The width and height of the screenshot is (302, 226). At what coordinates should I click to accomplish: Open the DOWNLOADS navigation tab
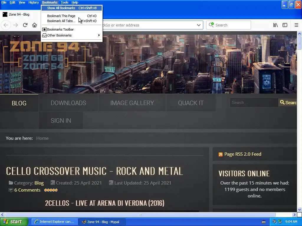coord(68,103)
